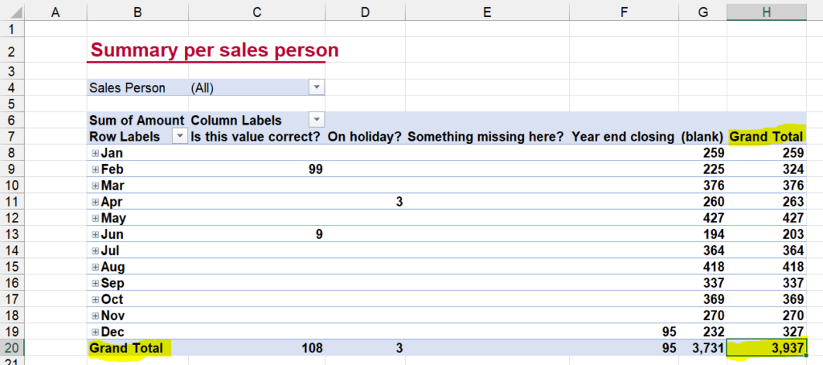Expand the Dec row group
This screenshot has width=823, height=365.
coord(95,332)
